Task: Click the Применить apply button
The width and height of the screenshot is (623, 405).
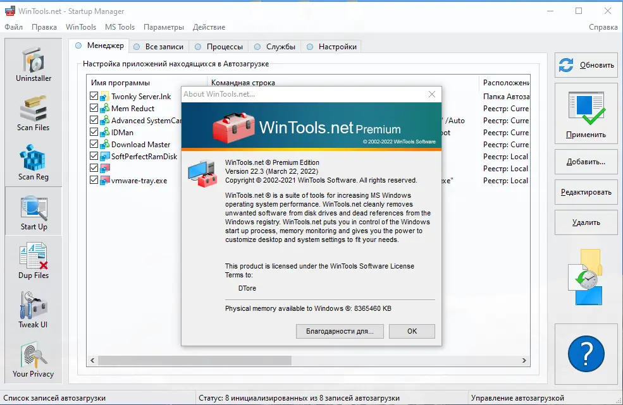Action: coord(586,113)
